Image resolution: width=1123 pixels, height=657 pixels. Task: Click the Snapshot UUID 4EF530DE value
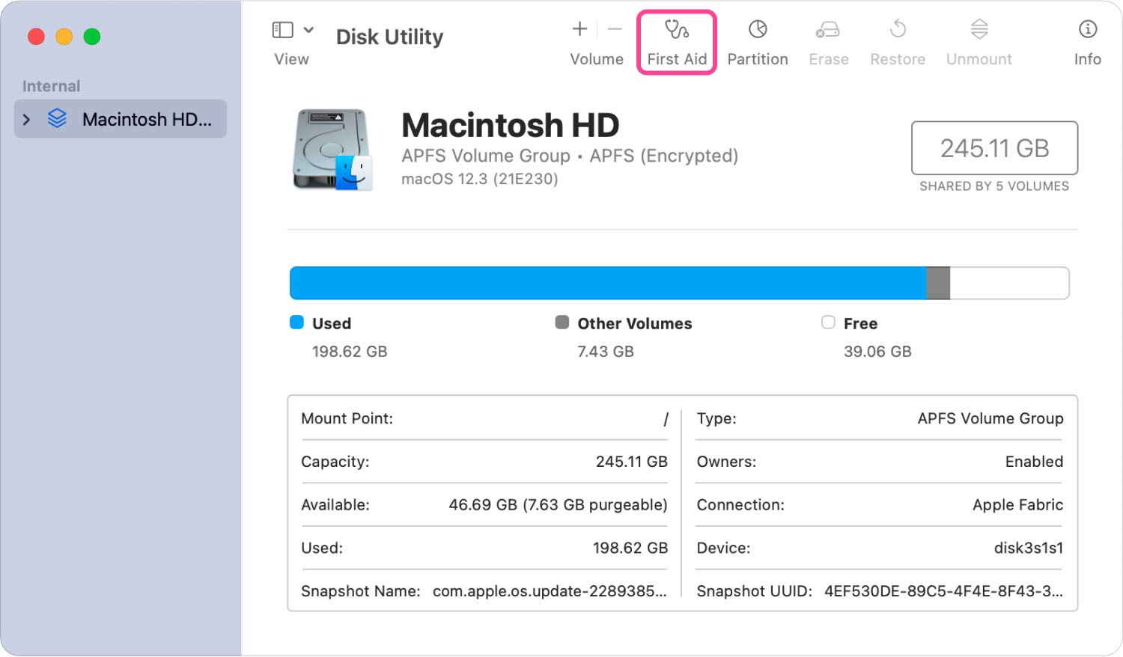point(943,591)
